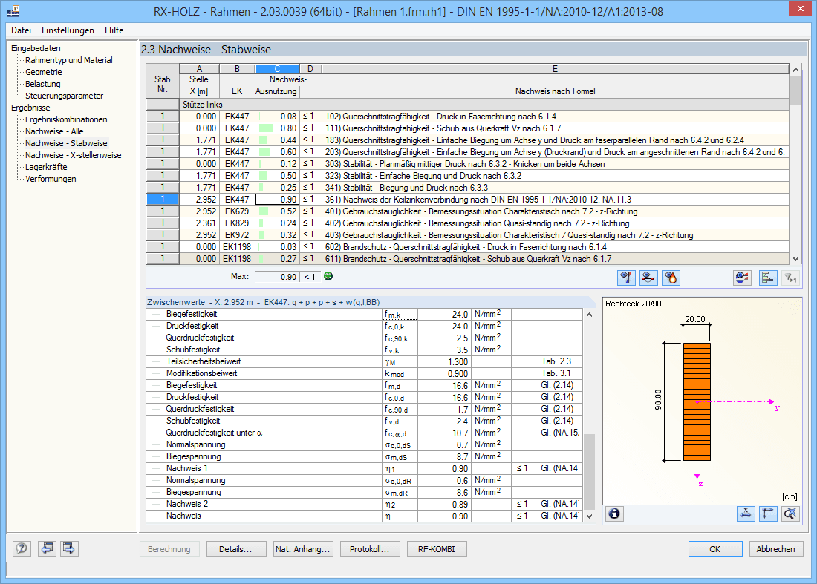The image size is (817, 584).
Task: Click the green smiley status indicator
Action: 328,276
